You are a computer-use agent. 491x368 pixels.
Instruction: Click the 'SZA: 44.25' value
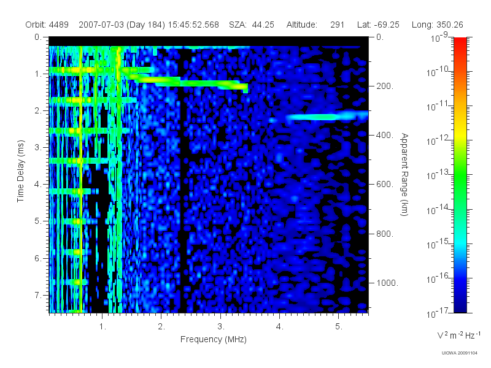[x=252, y=25]
